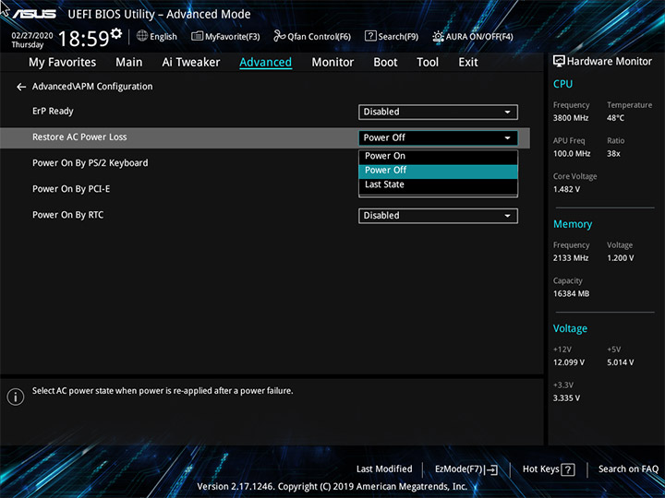Click the Hot Keys question mark icon

click(567, 469)
